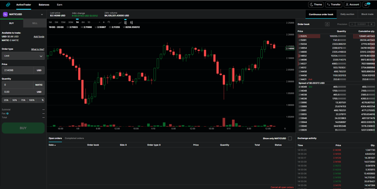Toggle the Show only MATICUSD checkbox

click(290, 138)
